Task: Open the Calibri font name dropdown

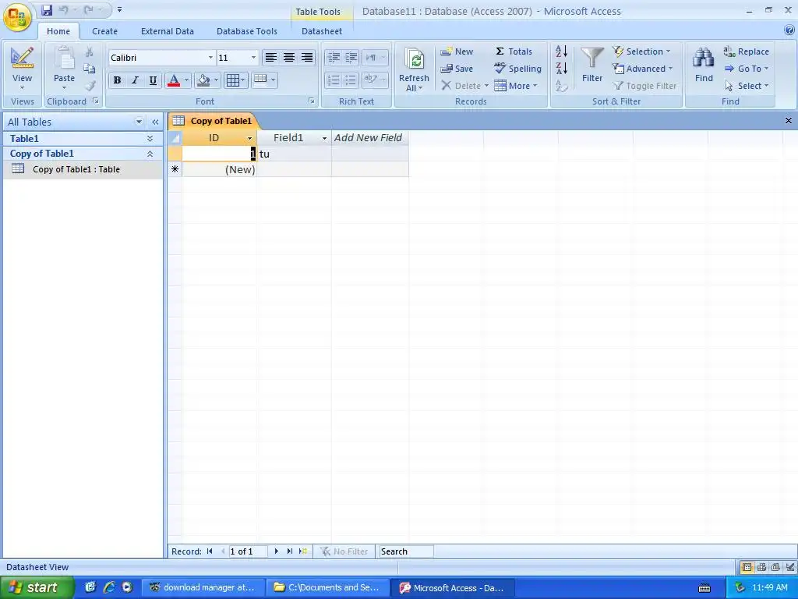Action: click(210, 58)
